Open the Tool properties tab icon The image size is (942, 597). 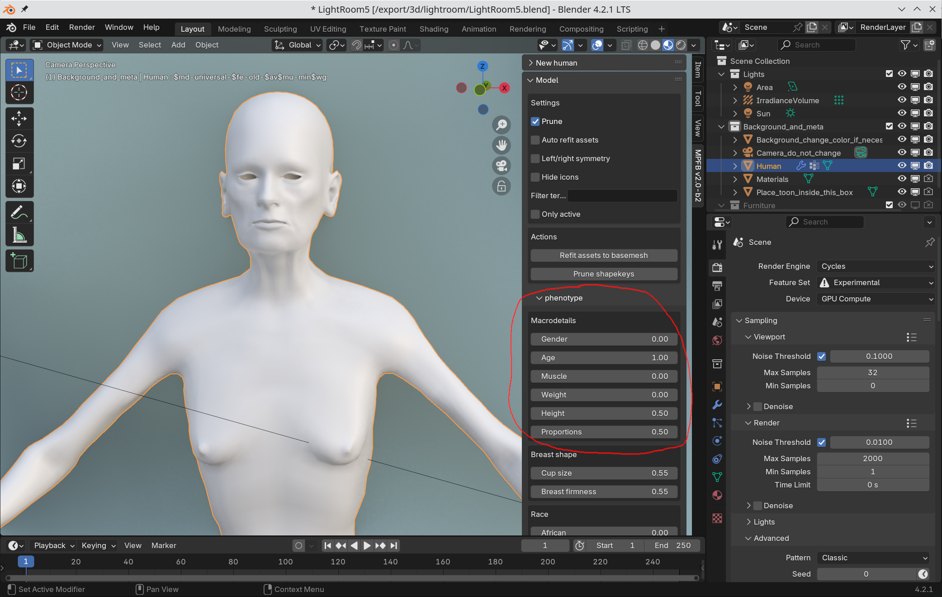click(x=717, y=245)
